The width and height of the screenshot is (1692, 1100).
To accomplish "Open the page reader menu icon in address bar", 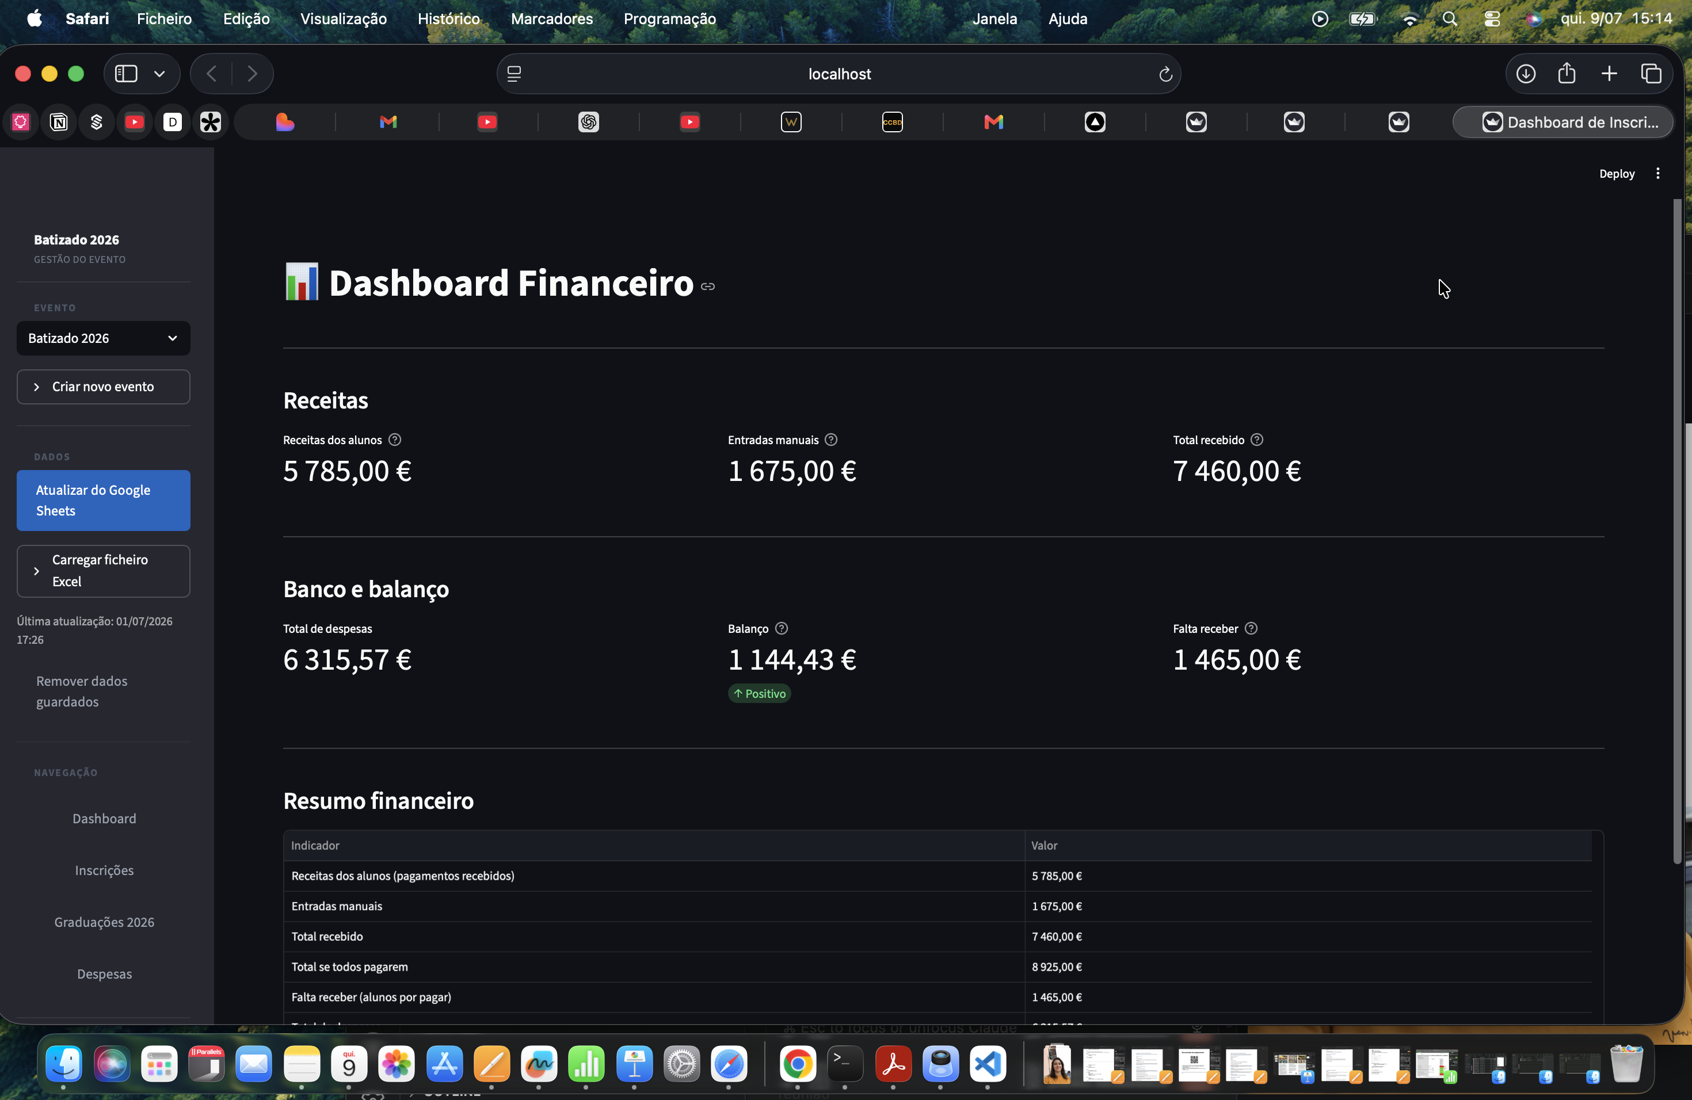I will pos(514,74).
